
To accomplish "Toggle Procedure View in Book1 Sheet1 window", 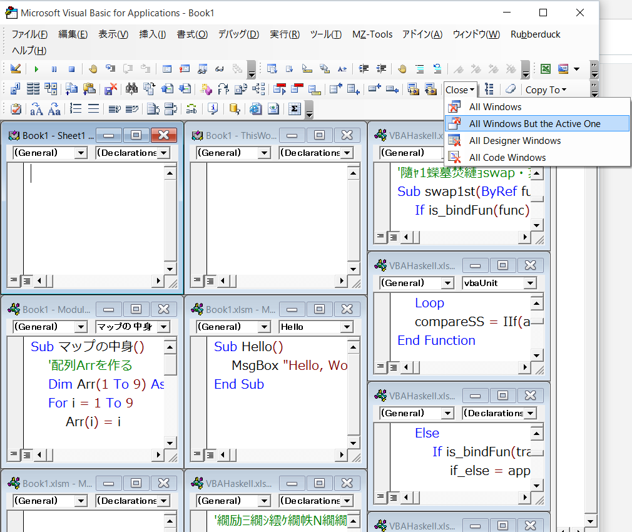I will click(14, 280).
